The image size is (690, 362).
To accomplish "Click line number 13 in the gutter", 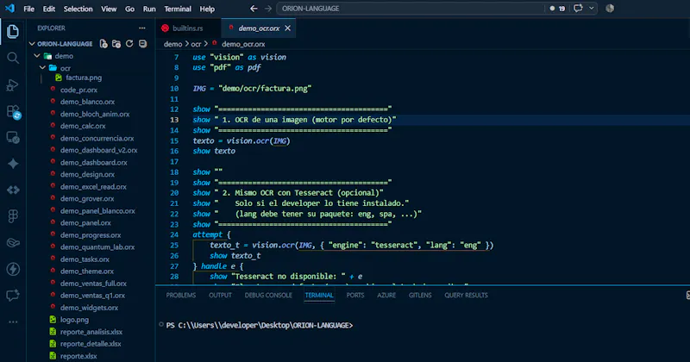I will (174, 120).
